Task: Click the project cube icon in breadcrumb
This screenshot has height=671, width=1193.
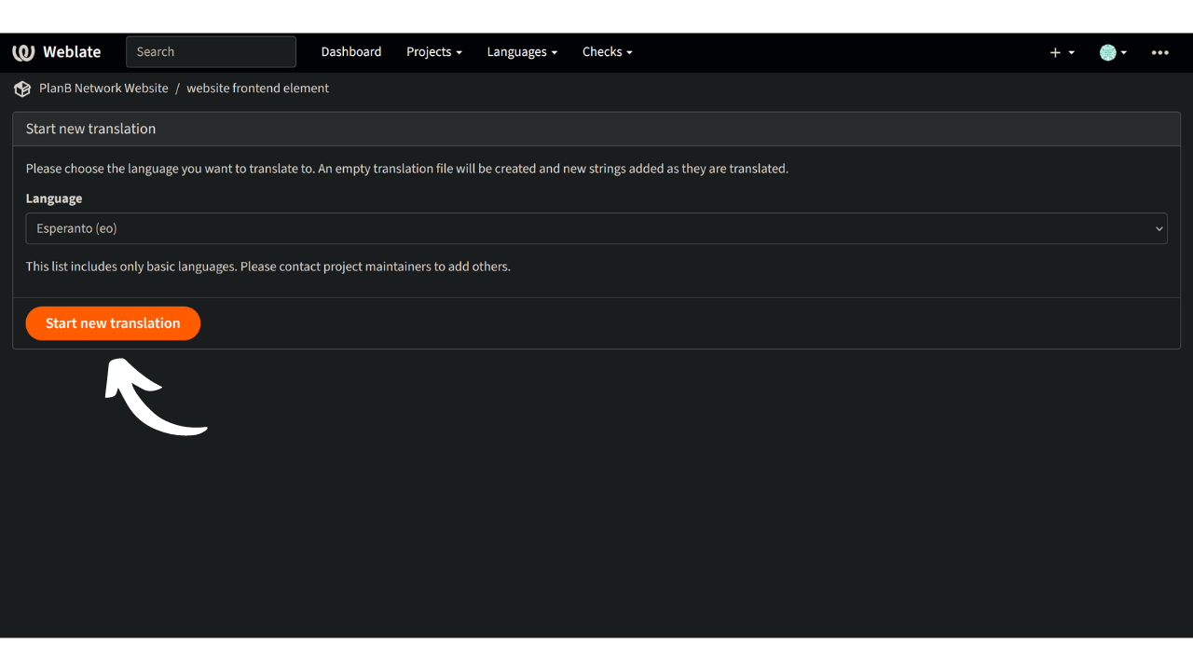Action: [22, 89]
